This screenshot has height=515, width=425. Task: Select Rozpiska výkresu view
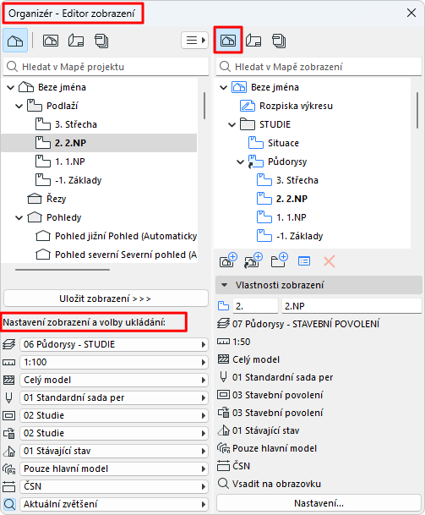tap(286, 106)
